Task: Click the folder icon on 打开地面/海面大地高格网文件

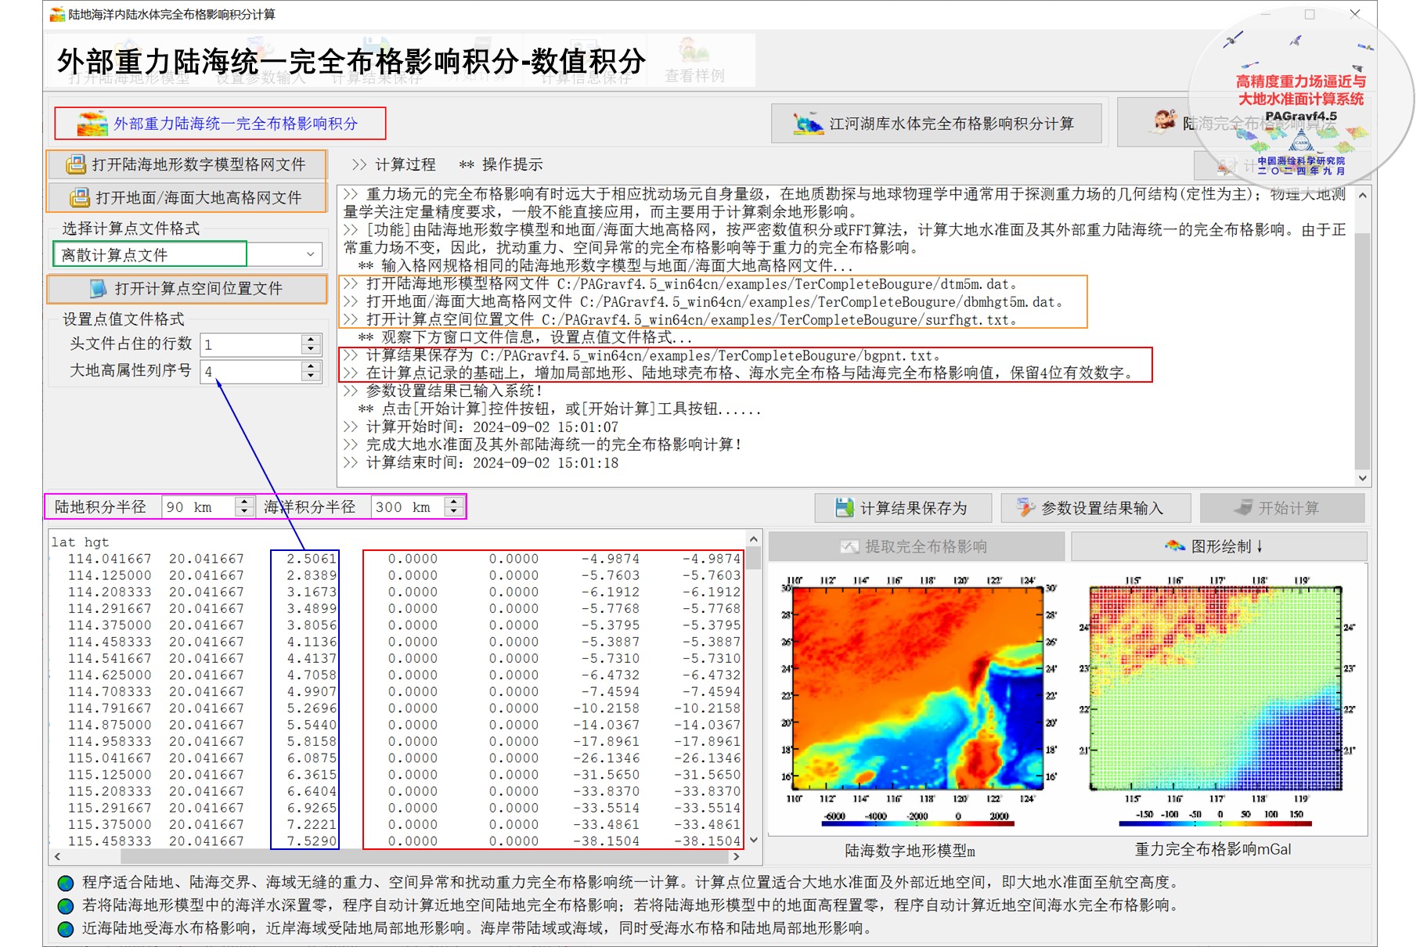Action: [x=80, y=197]
